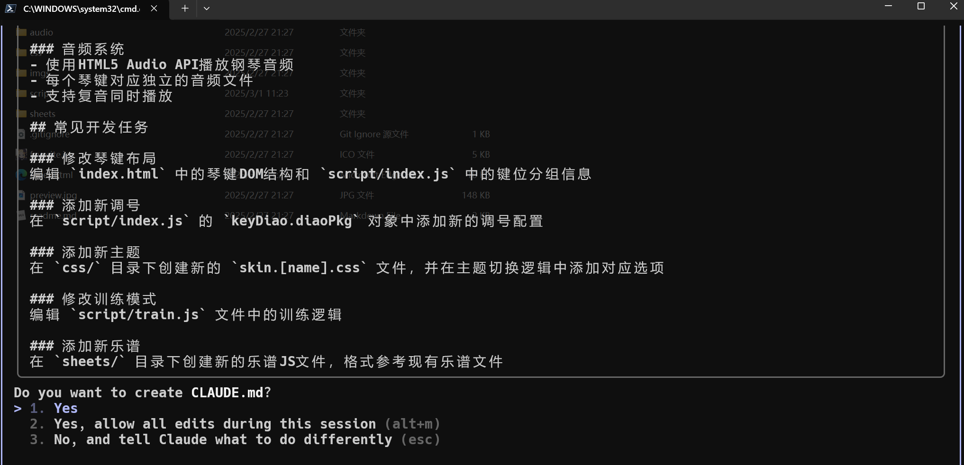Click the audio folder icon behind terminal
Viewport: 964px width, 465px height.
[21, 32]
